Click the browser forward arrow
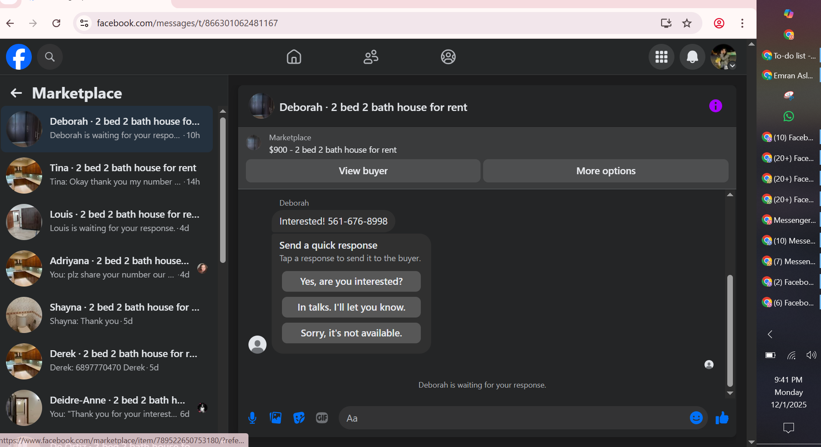 (33, 23)
